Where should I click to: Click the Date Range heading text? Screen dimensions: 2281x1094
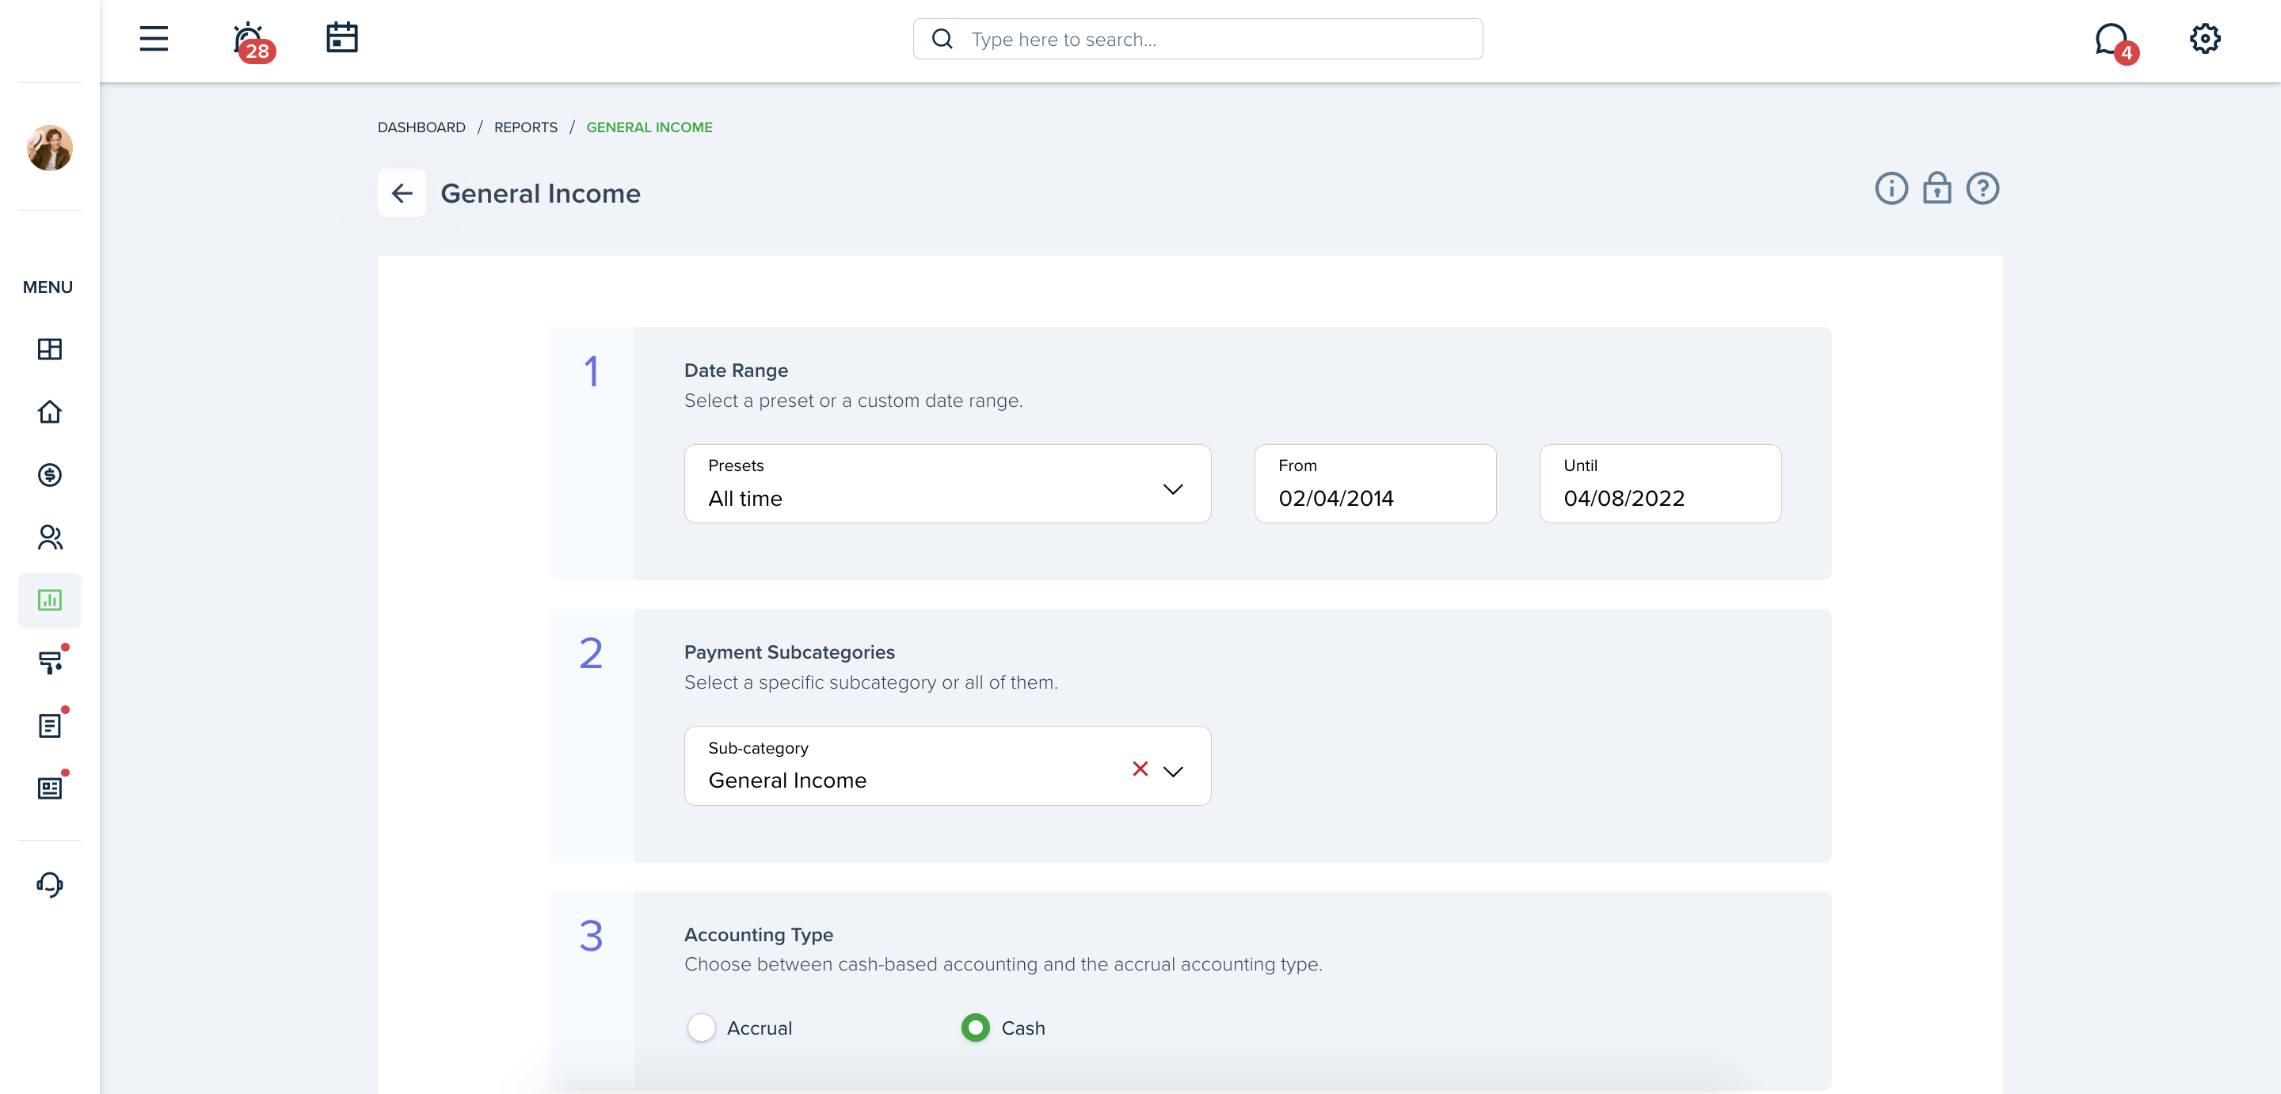pyautogui.click(x=736, y=370)
